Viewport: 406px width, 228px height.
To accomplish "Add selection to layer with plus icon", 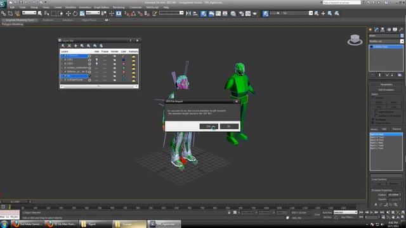I will [75, 46].
